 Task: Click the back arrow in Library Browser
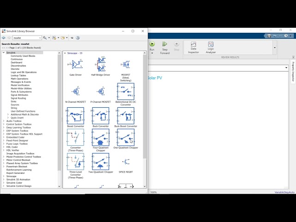[x=4, y=38]
